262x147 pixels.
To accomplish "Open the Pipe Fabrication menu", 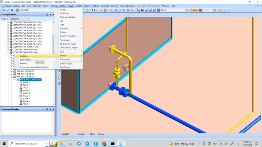I will (127, 6).
